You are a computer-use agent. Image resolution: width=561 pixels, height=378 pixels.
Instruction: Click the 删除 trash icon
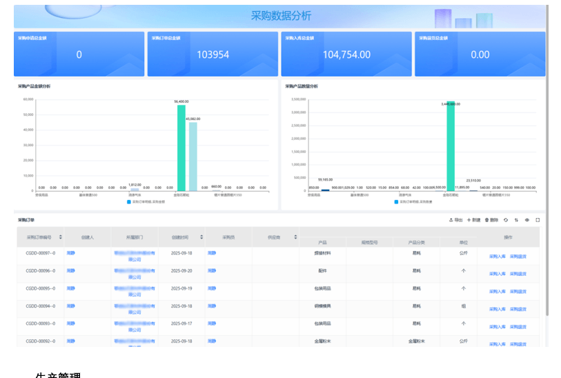click(x=487, y=220)
